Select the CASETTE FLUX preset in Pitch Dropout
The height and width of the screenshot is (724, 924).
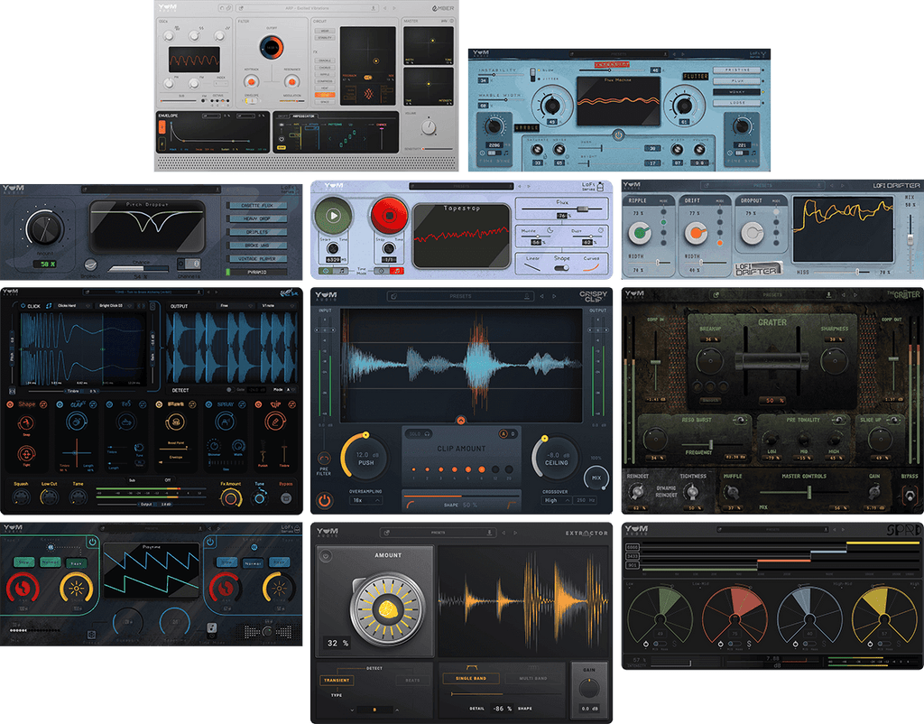[257, 206]
